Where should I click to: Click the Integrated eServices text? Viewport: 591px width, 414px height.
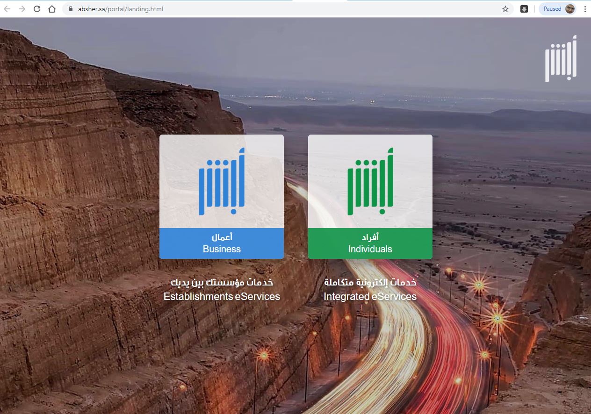(x=370, y=297)
